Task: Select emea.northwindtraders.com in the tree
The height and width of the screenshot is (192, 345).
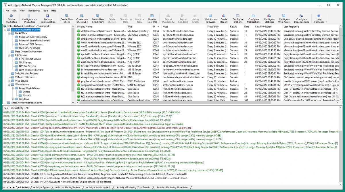Action: [x=26, y=103]
